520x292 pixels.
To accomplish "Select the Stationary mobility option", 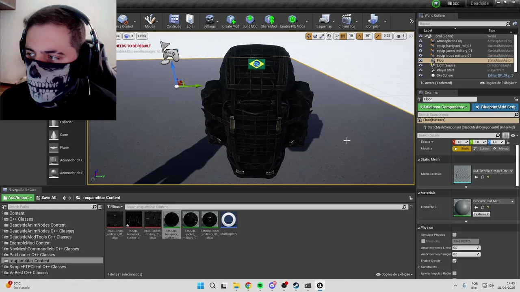I will (481, 148).
